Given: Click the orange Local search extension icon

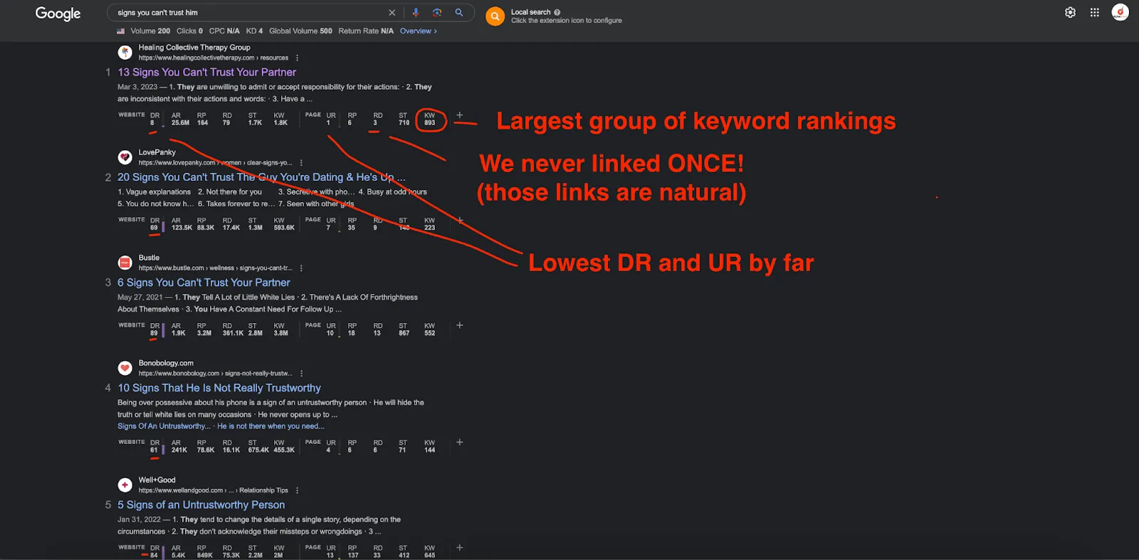Looking at the screenshot, I should (x=495, y=16).
